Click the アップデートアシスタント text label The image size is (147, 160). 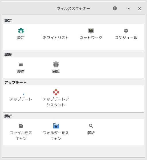click(x=56, y=102)
